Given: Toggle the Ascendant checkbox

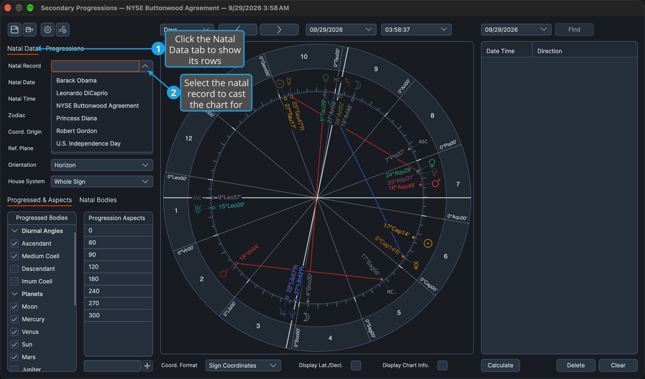Looking at the screenshot, I should click(15, 244).
